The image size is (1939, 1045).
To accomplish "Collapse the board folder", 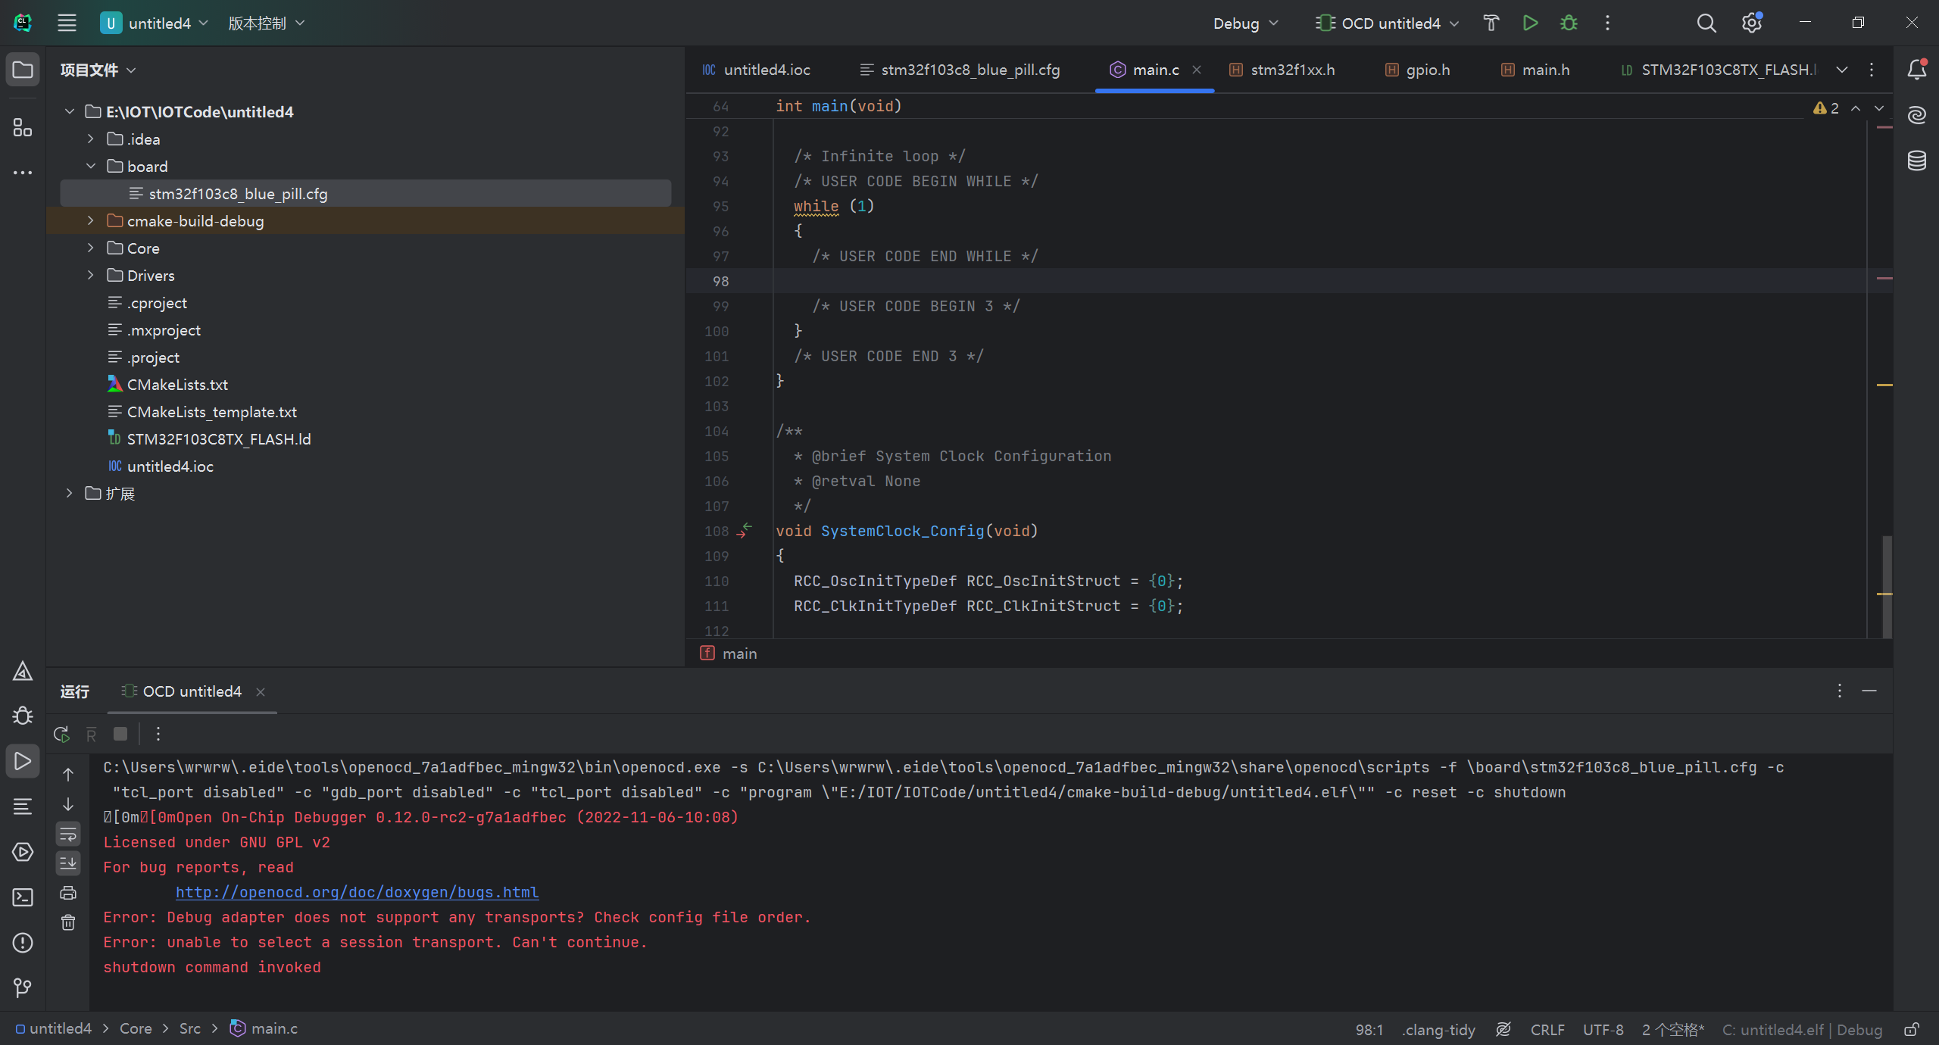I will [x=90, y=167].
